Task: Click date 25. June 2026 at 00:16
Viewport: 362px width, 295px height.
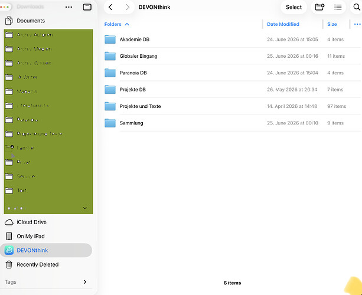Action: [x=292, y=56]
